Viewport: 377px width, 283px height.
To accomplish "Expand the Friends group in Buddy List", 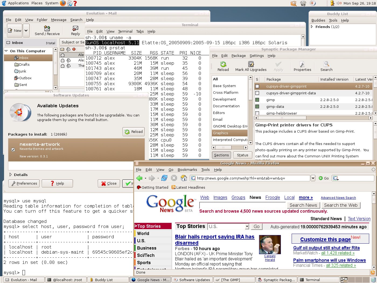I will pos(312,27).
